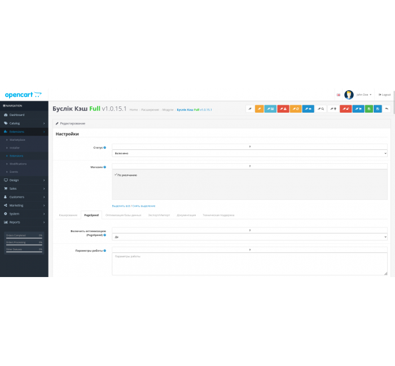Click Буслік Кэш Full breadcrumb link
This screenshot has height=366, width=395.
coord(194,110)
